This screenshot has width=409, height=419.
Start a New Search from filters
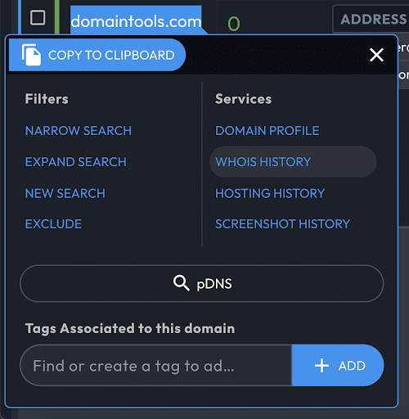click(x=65, y=193)
